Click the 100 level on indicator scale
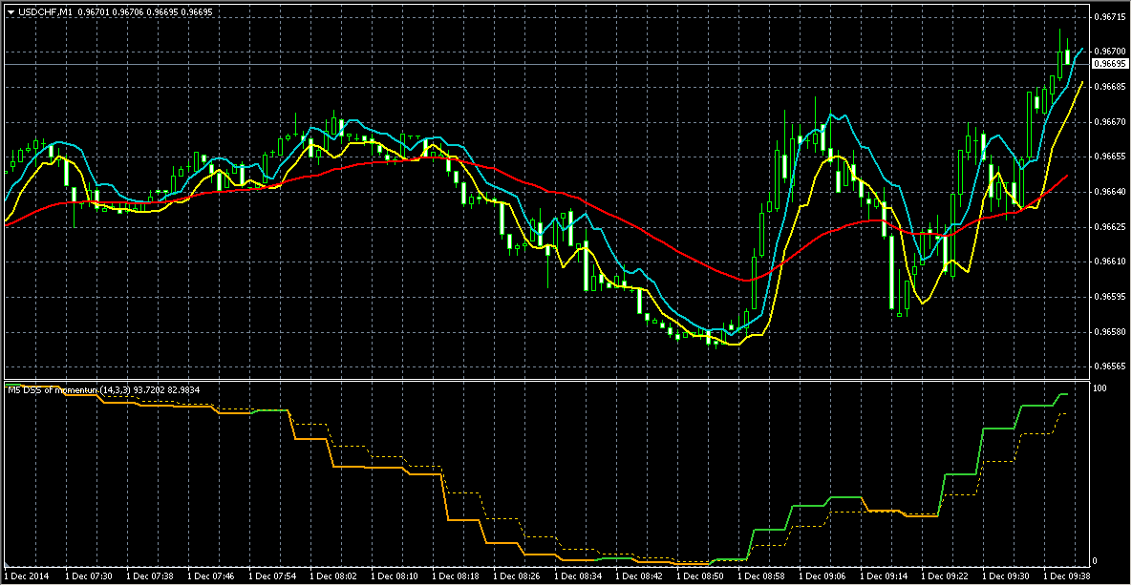The width and height of the screenshot is (1132, 586). pos(1100,389)
